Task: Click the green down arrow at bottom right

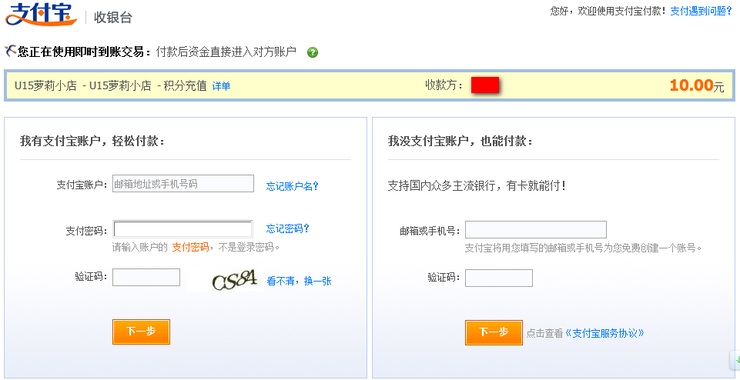Action: [x=735, y=359]
